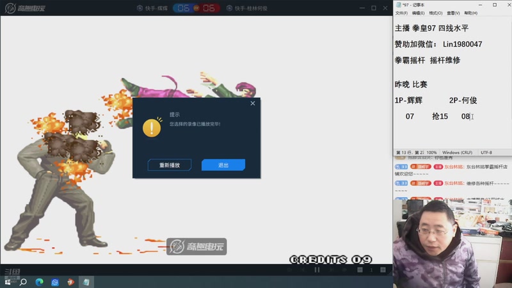Screen dimensions: 512x288
Task: Click the next-step replay control
Action: 331,269
